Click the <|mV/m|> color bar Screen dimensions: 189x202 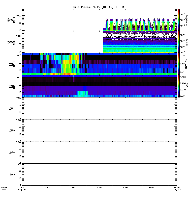(179, 64)
